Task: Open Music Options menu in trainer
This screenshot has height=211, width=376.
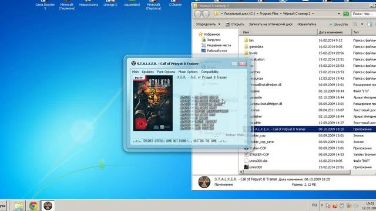Action: (188, 72)
